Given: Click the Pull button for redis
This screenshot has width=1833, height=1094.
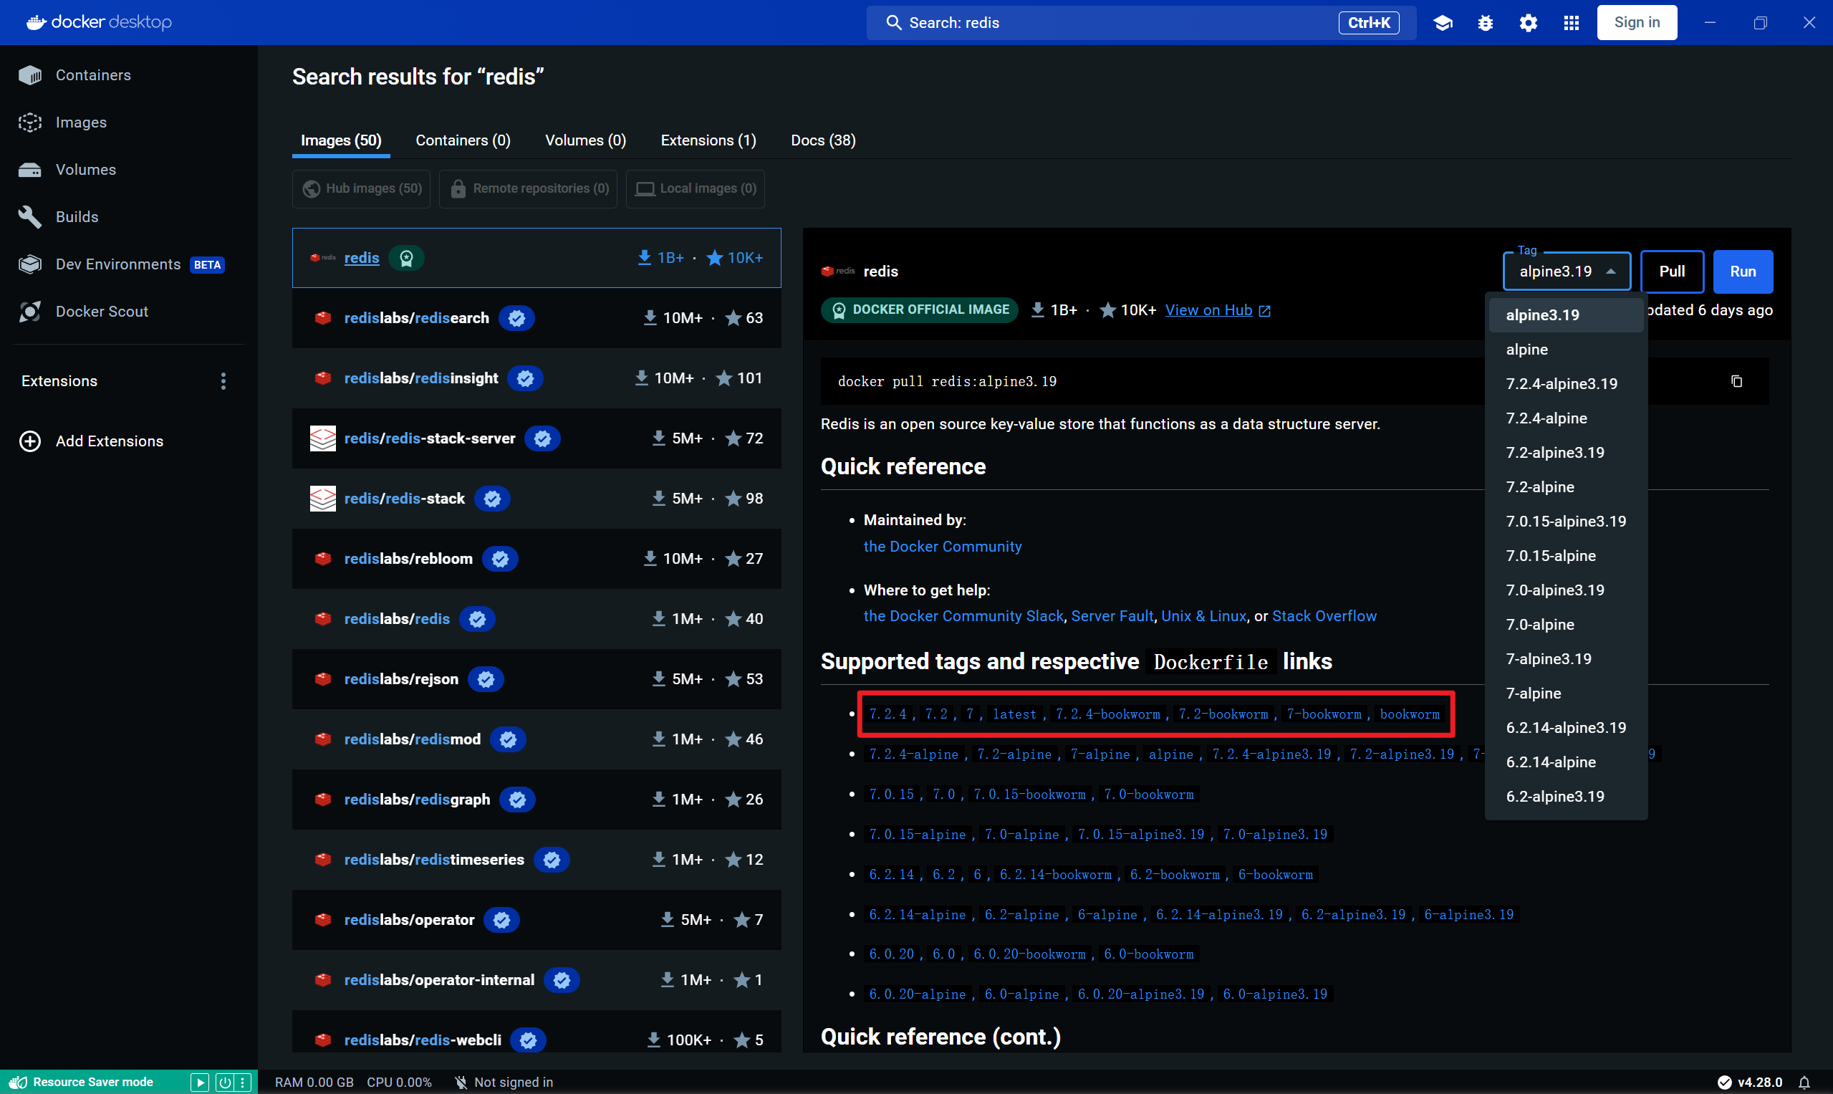Looking at the screenshot, I should click(x=1672, y=271).
